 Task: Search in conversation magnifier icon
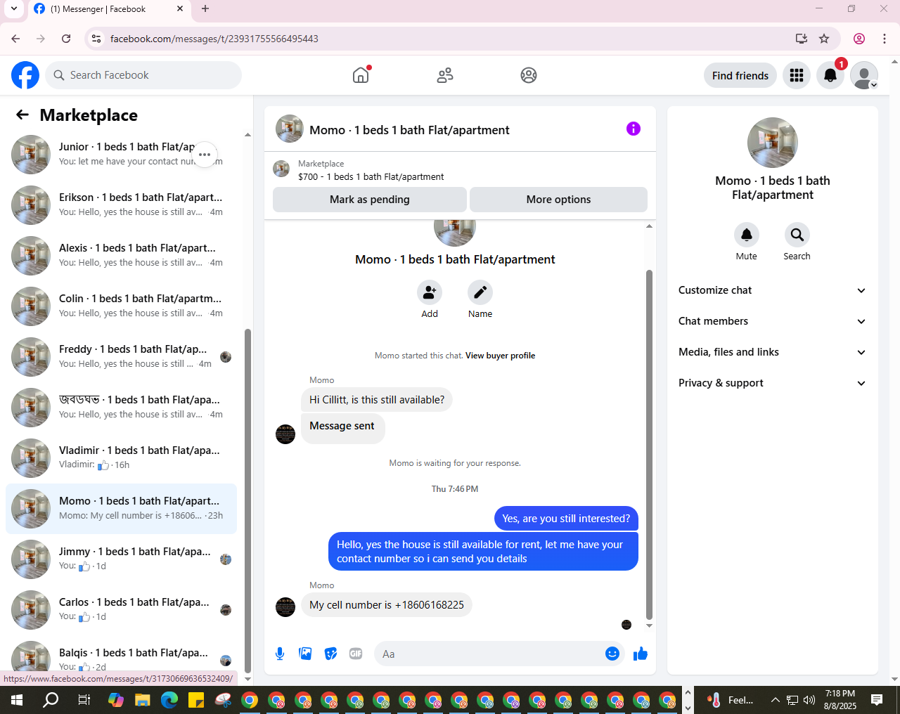[797, 235]
